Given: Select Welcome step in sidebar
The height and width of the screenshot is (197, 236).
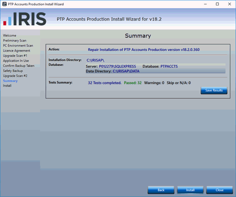Looking at the screenshot, I should click(10, 35).
